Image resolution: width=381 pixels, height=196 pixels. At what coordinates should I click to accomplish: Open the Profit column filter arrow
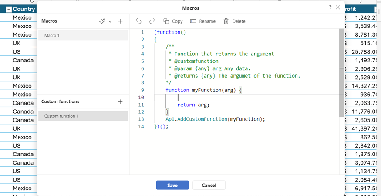pos(378,9)
